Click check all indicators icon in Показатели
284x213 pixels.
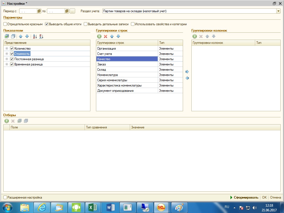click(7, 36)
